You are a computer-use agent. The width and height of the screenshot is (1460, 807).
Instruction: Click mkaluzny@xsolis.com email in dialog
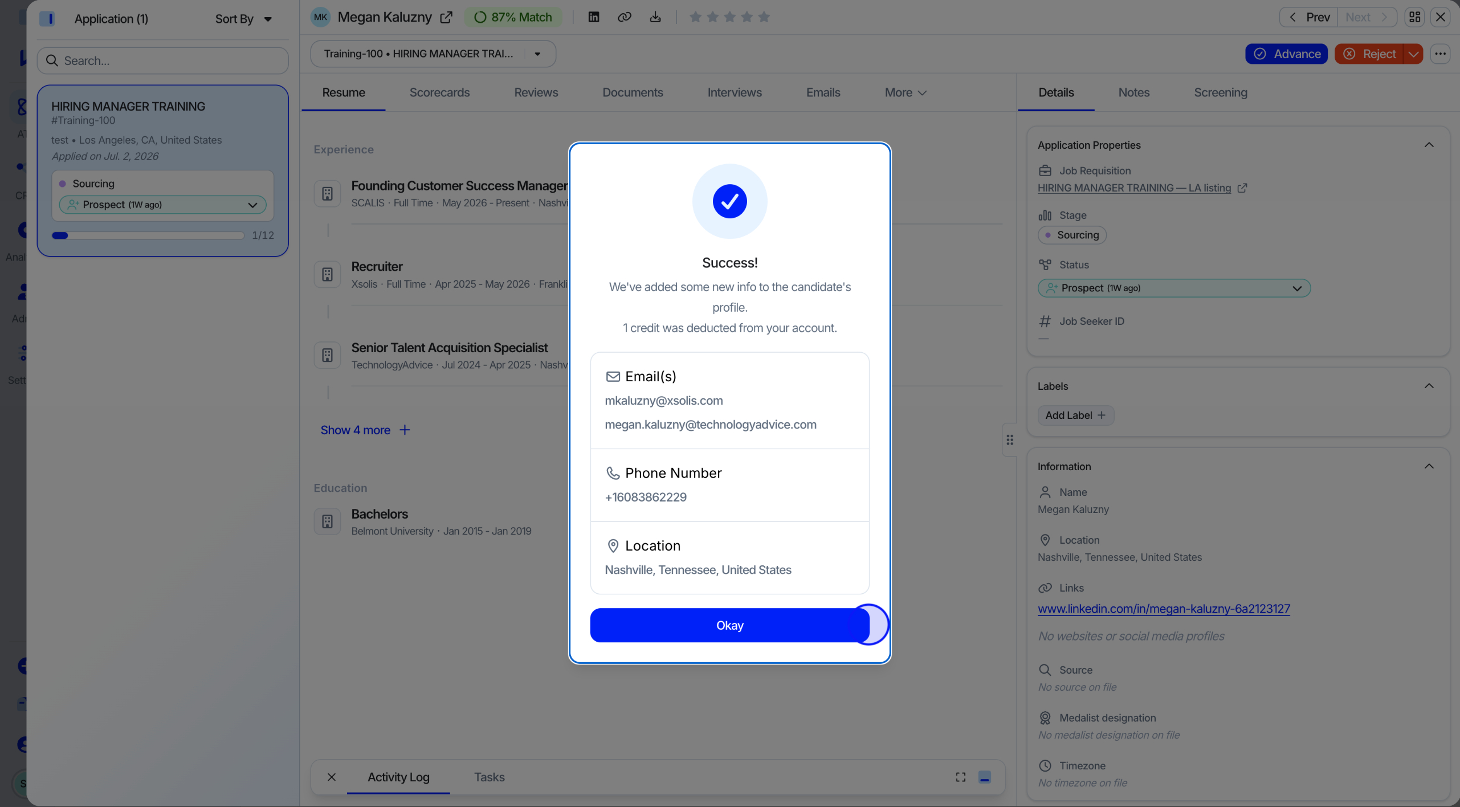click(x=663, y=401)
